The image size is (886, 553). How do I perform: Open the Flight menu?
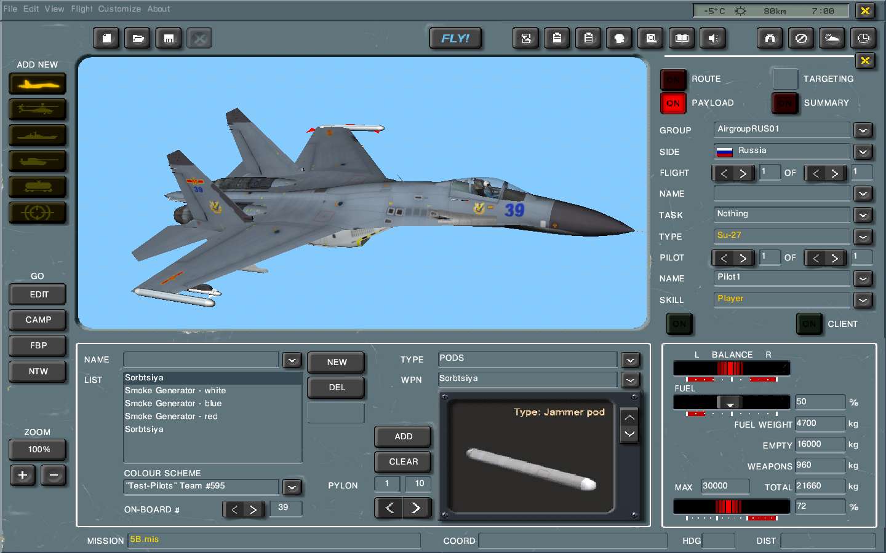click(82, 9)
